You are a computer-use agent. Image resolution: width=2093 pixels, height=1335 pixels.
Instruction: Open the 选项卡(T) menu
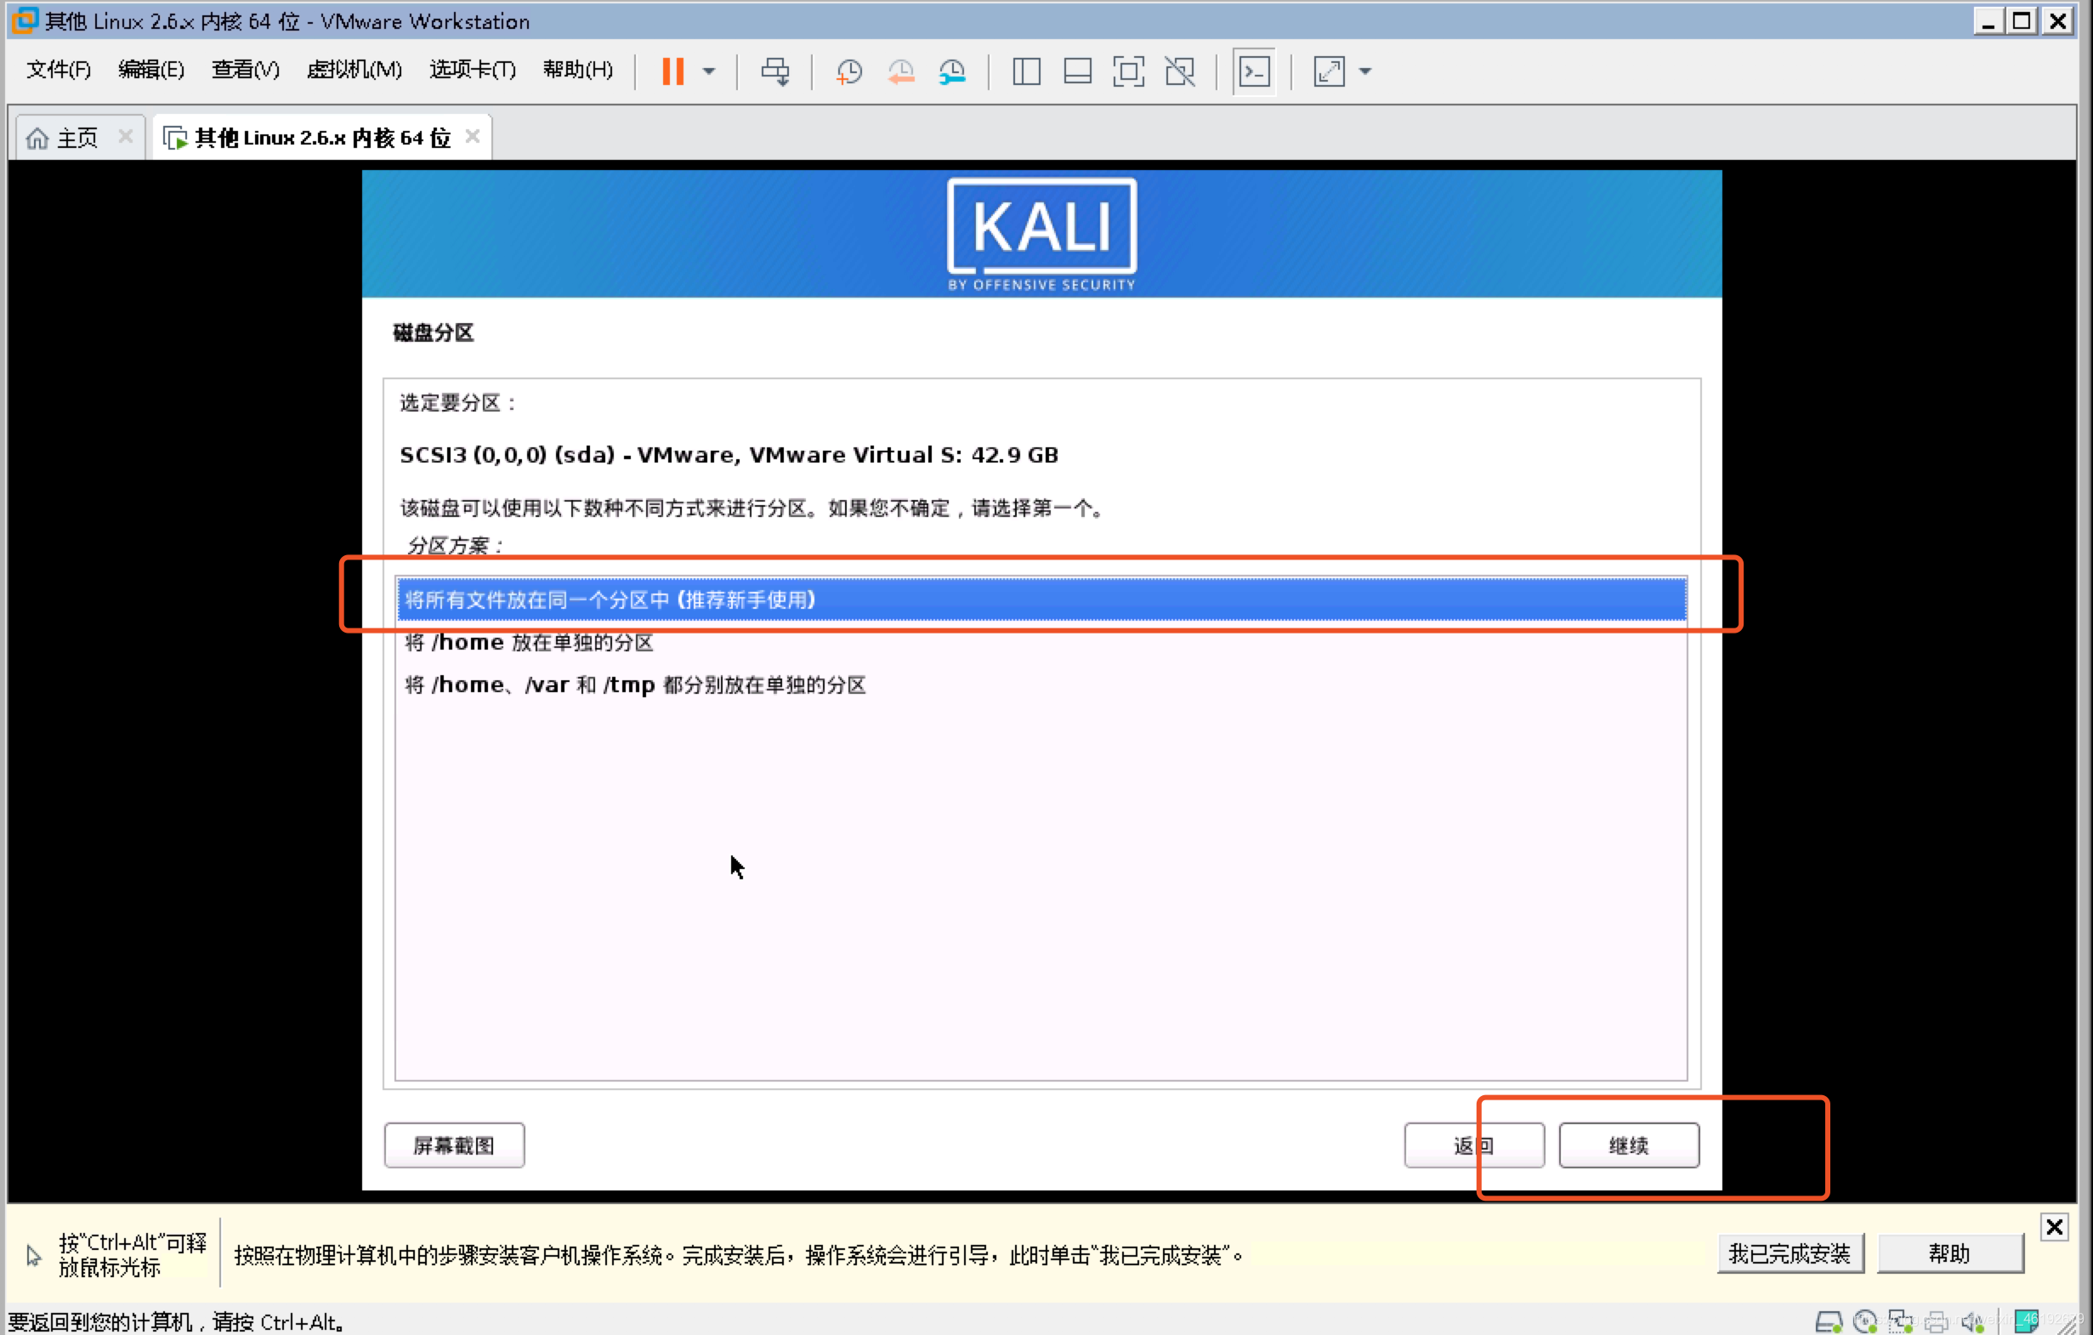(x=472, y=69)
